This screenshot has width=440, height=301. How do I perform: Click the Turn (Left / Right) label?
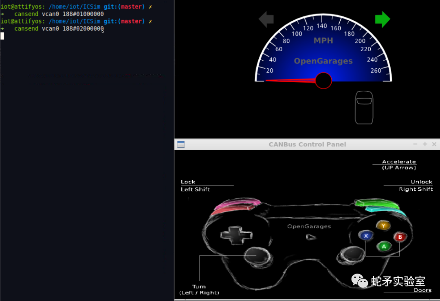point(199,290)
